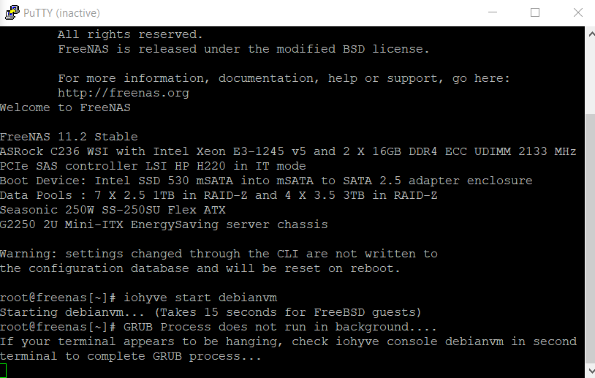Image resolution: width=595 pixels, height=378 pixels.
Task: Click the "Warning: settings changed" message line
Action: (219, 254)
